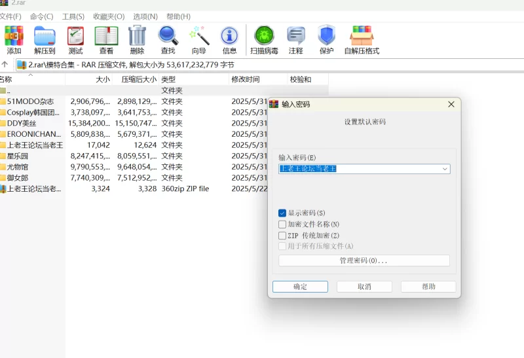The height and width of the screenshot is (358, 524).
Task: Select the DDY美丝 folder icon
Action: (x=3, y=123)
